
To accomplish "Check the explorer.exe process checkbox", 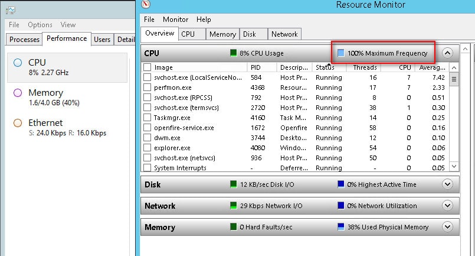I will pyautogui.click(x=148, y=148).
